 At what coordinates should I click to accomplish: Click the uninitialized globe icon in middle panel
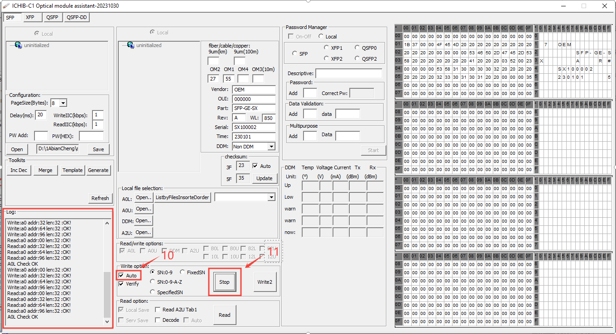point(130,45)
